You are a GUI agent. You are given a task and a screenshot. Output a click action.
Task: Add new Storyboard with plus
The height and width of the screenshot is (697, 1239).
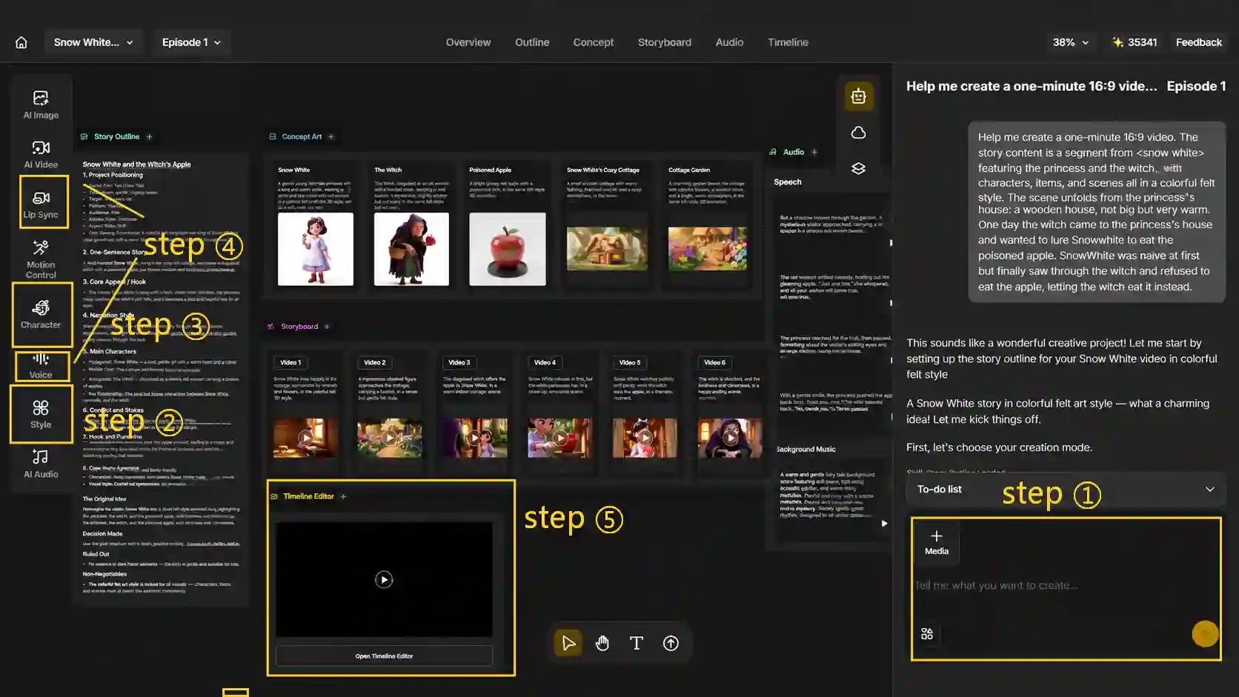point(327,326)
